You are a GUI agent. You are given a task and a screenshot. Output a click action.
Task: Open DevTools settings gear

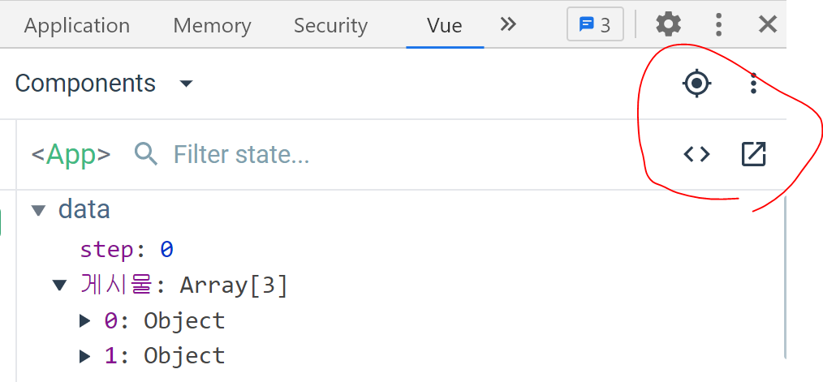click(x=668, y=24)
